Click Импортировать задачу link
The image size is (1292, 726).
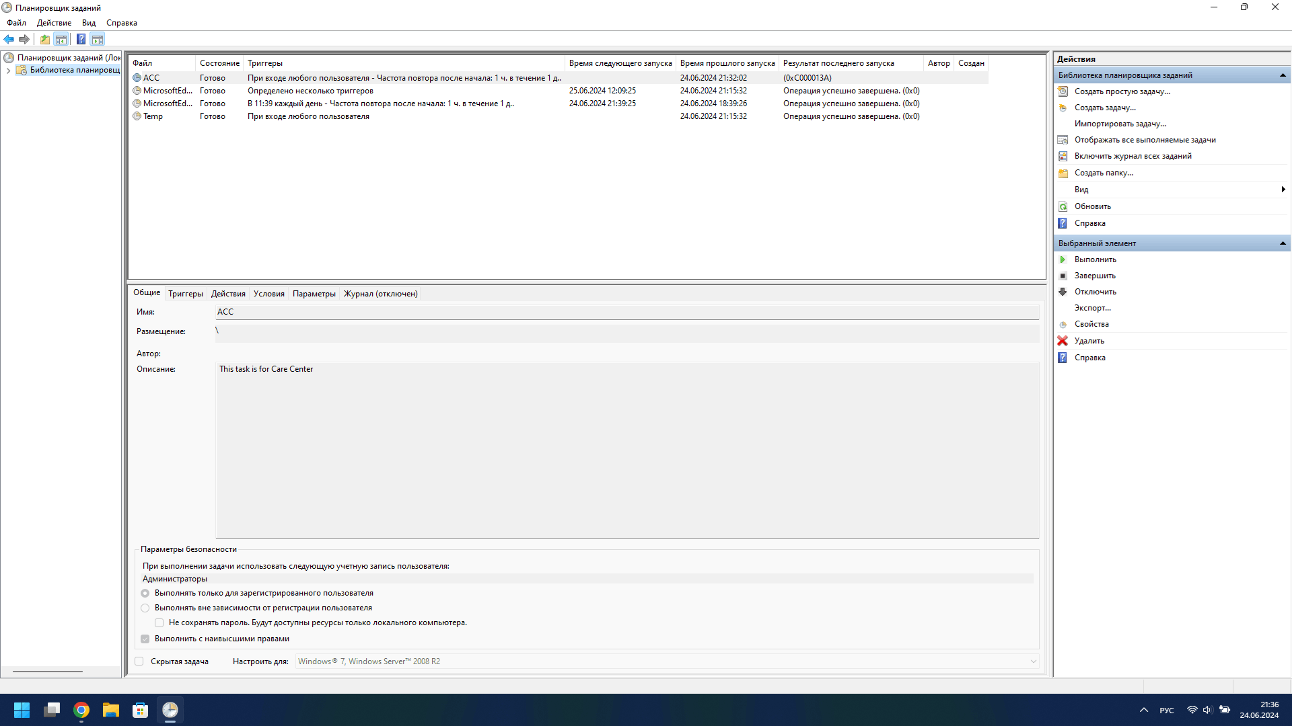pos(1120,124)
